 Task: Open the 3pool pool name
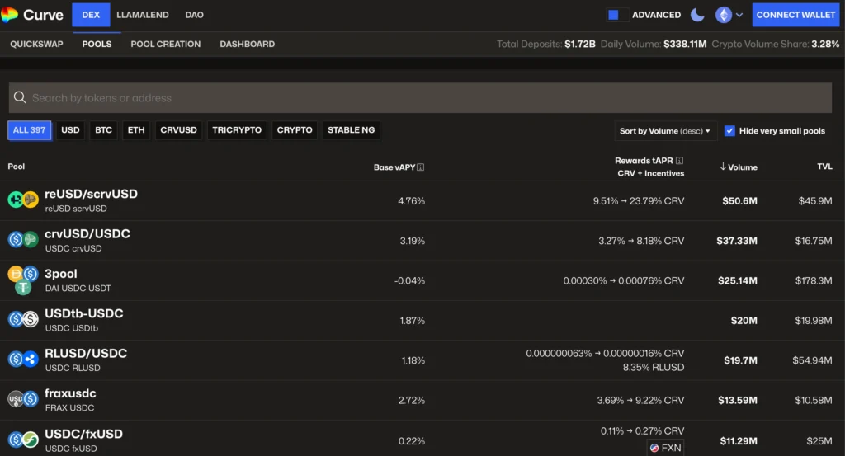61,274
